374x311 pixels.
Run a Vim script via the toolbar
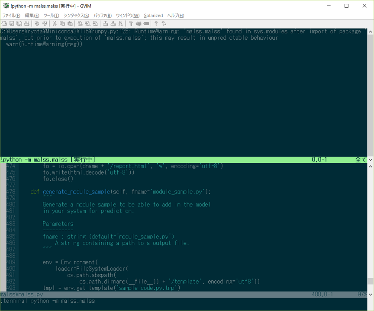coord(120,23)
